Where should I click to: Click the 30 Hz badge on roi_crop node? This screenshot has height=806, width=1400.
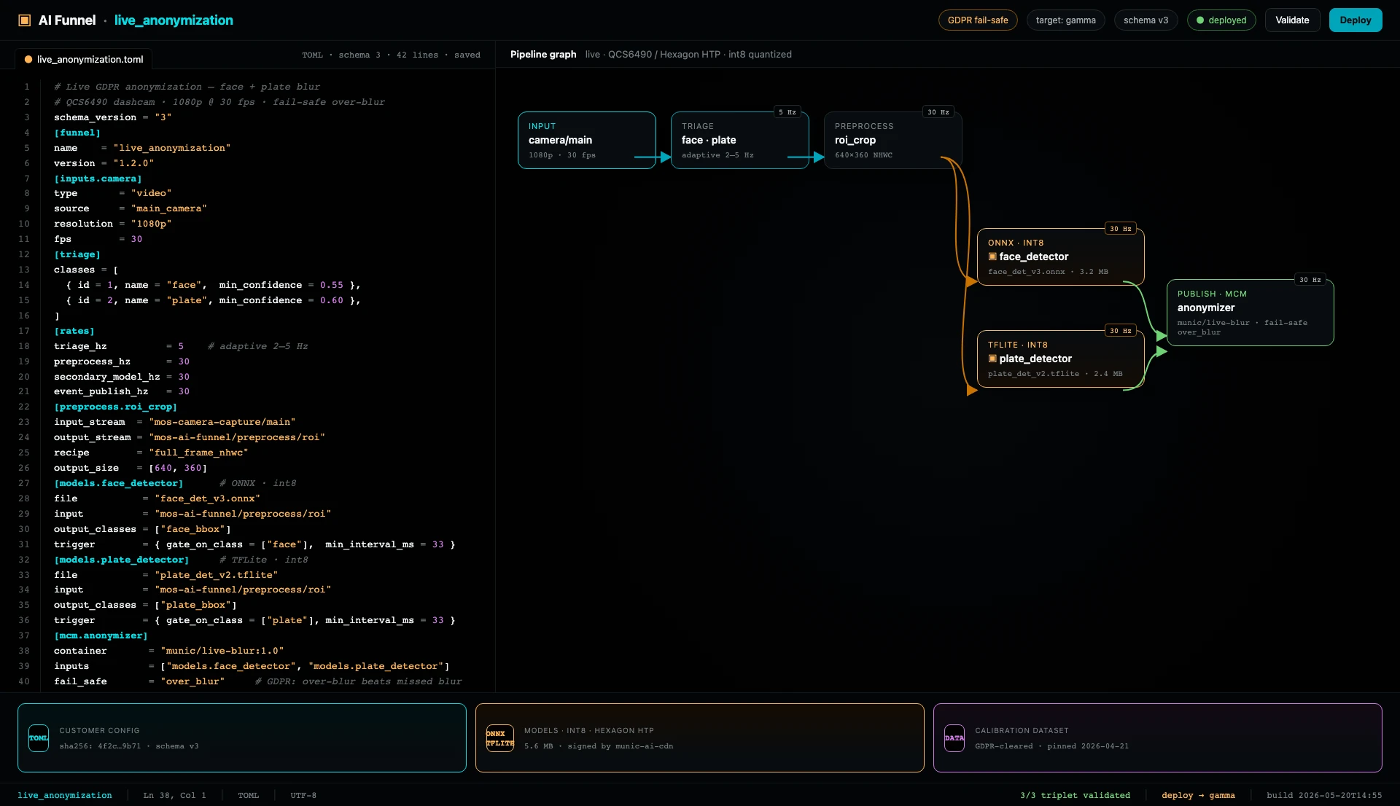pyautogui.click(x=938, y=112)
